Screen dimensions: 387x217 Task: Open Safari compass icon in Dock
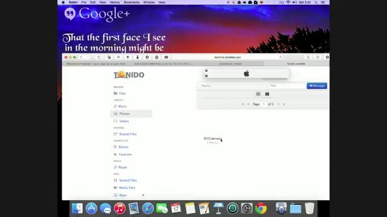pos(148,209)
